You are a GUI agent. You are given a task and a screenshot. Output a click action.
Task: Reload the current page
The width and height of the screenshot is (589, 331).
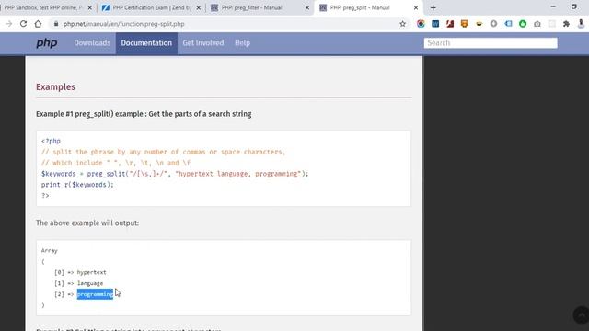pos(23,24)
